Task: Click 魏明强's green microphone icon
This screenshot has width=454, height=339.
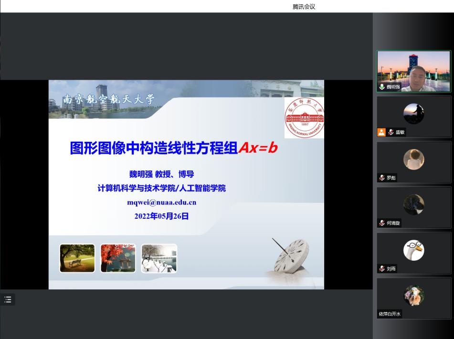Action: pyautogui.click(x=382, y=87)
